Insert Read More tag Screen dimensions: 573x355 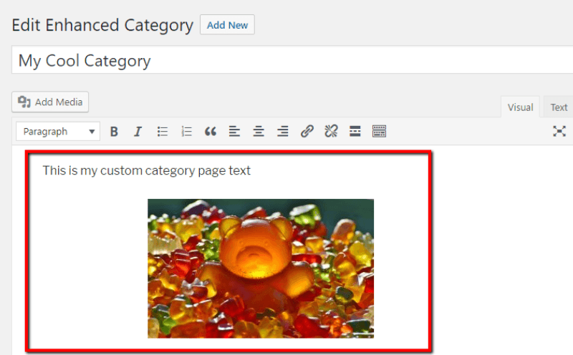[x=355, y=132]
